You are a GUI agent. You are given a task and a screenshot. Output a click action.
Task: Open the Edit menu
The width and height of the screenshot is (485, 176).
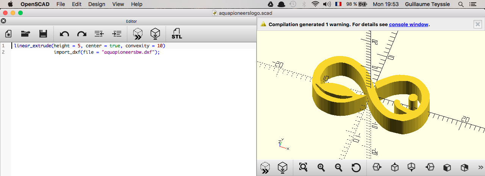click(x=77, y=4)
